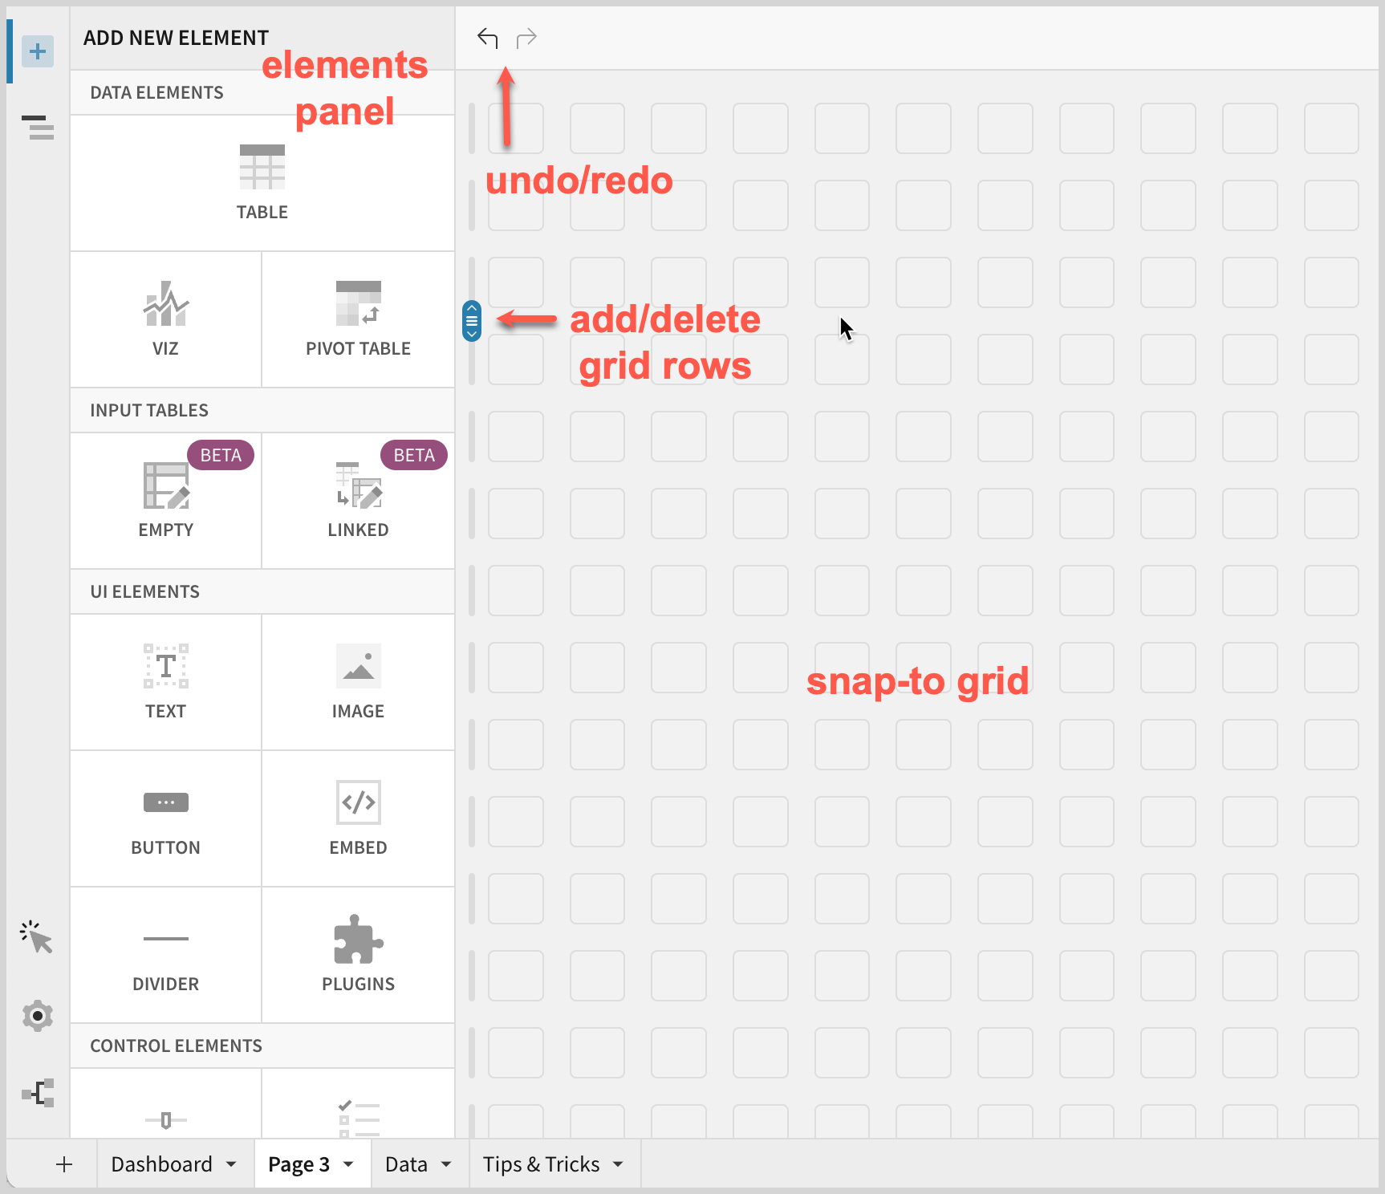Screen dimensions: 1385x1194
Task: Add an Image element
Action: 358,682
